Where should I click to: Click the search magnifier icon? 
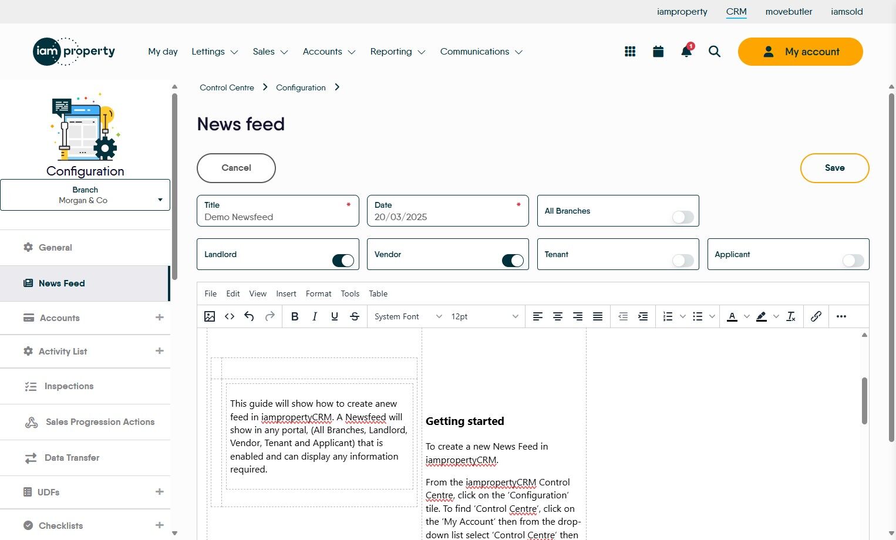[715, 52]
